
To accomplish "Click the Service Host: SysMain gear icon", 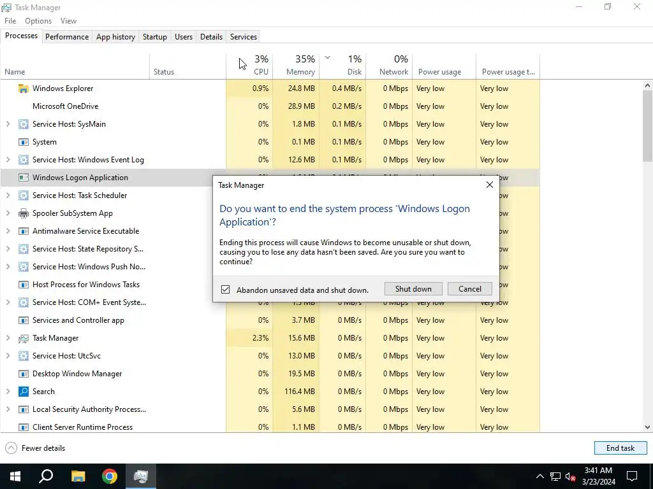I will point(24,124).
